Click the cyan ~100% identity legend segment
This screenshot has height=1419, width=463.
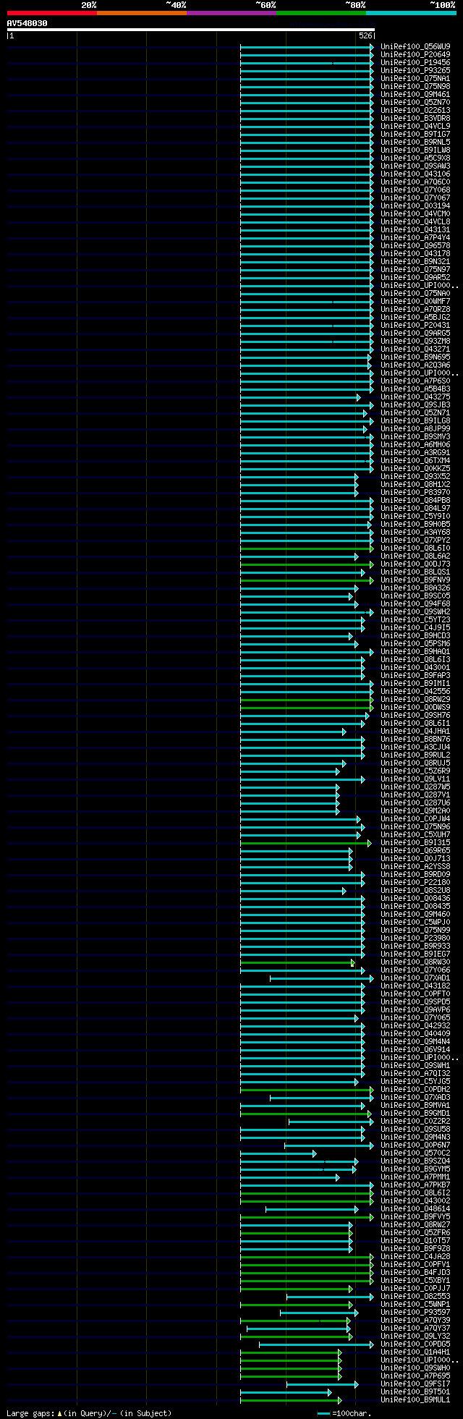411,13
